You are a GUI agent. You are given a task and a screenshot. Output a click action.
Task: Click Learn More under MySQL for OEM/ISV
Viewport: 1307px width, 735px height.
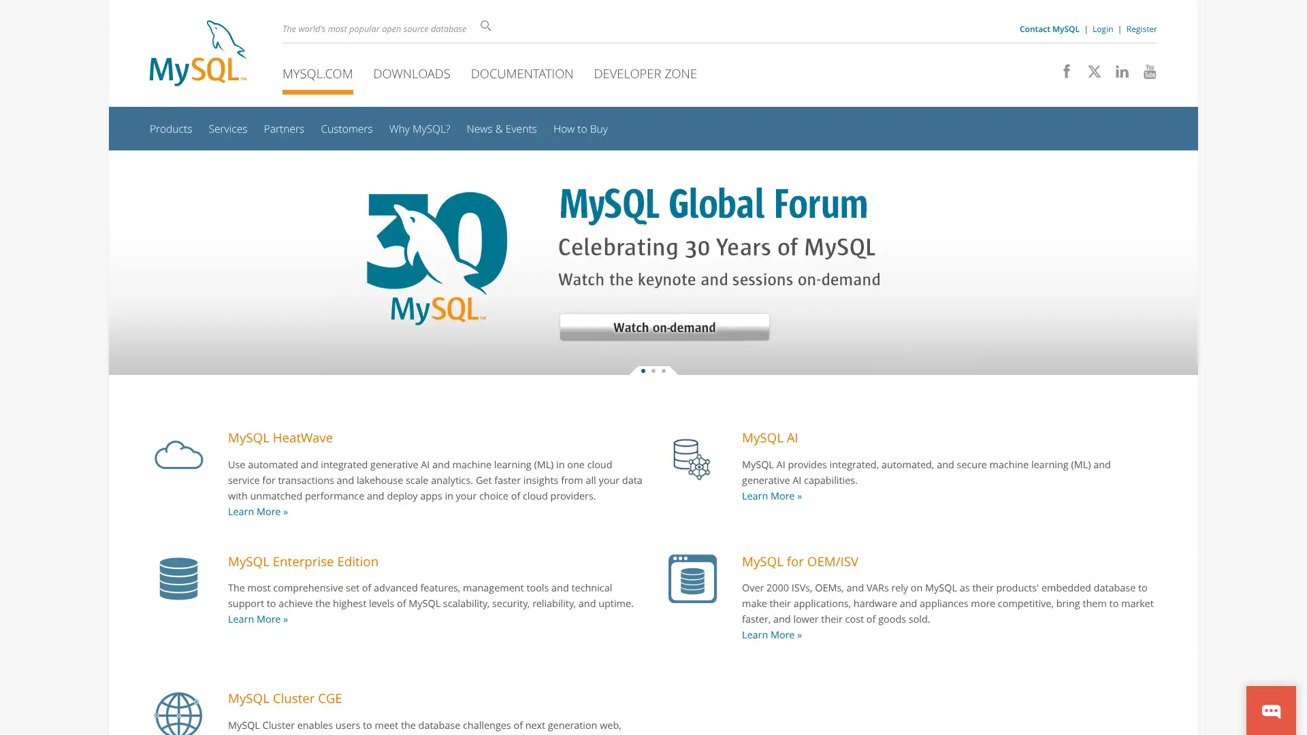pyautogui.click(x=772, y=635)
